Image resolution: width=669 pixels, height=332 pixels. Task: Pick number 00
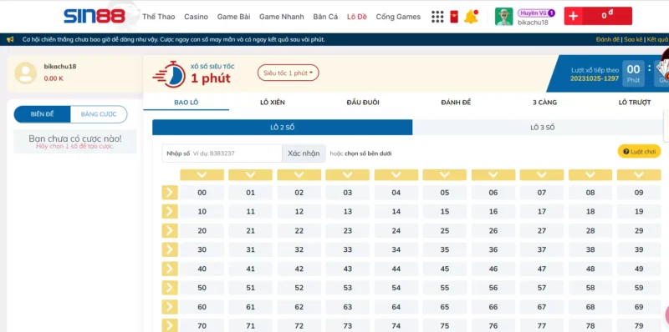pyautogui.click(x=202, y=193)
